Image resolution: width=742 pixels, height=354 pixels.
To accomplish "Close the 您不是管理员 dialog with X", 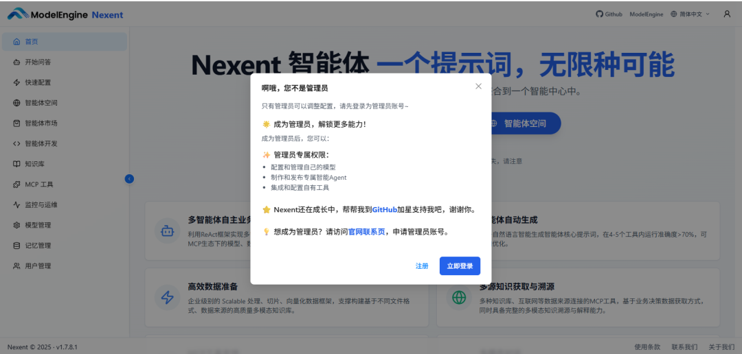I will (x=478, y=86).
